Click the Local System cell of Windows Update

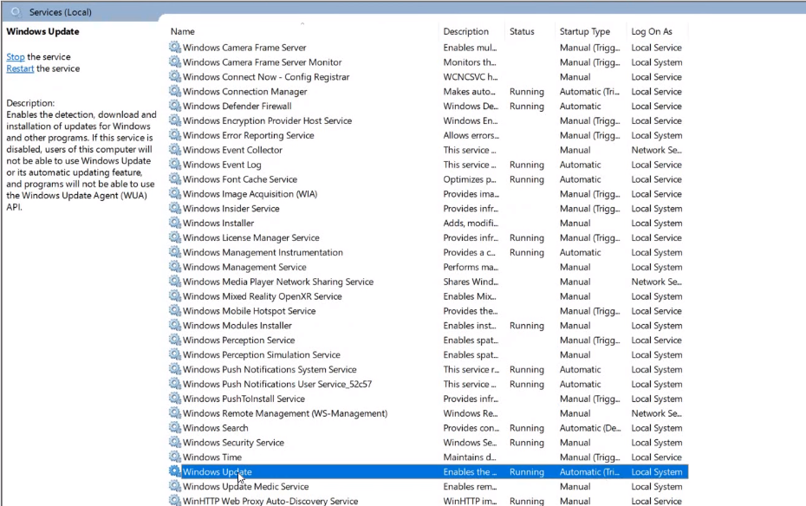pos(656,471)
